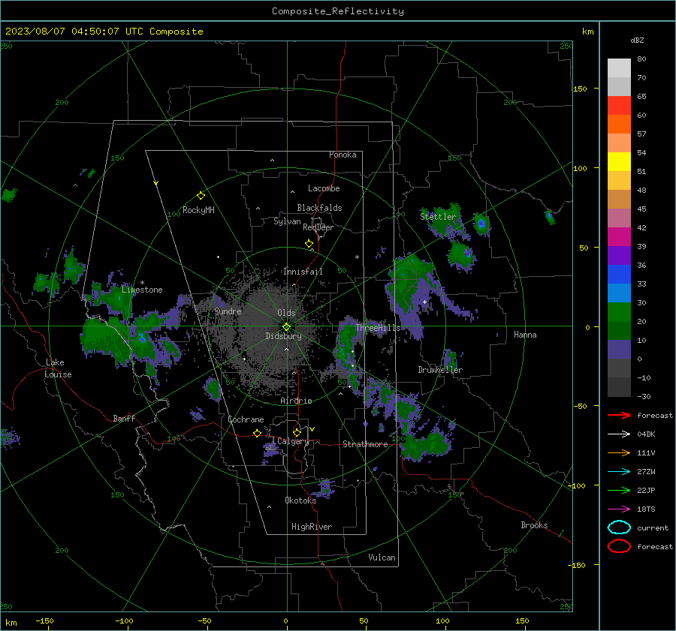
Task: Click the green swatch below 30 dBZ
Action: [619, 312]
